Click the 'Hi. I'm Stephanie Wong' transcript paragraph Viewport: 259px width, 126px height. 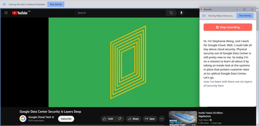click(227, 59)
